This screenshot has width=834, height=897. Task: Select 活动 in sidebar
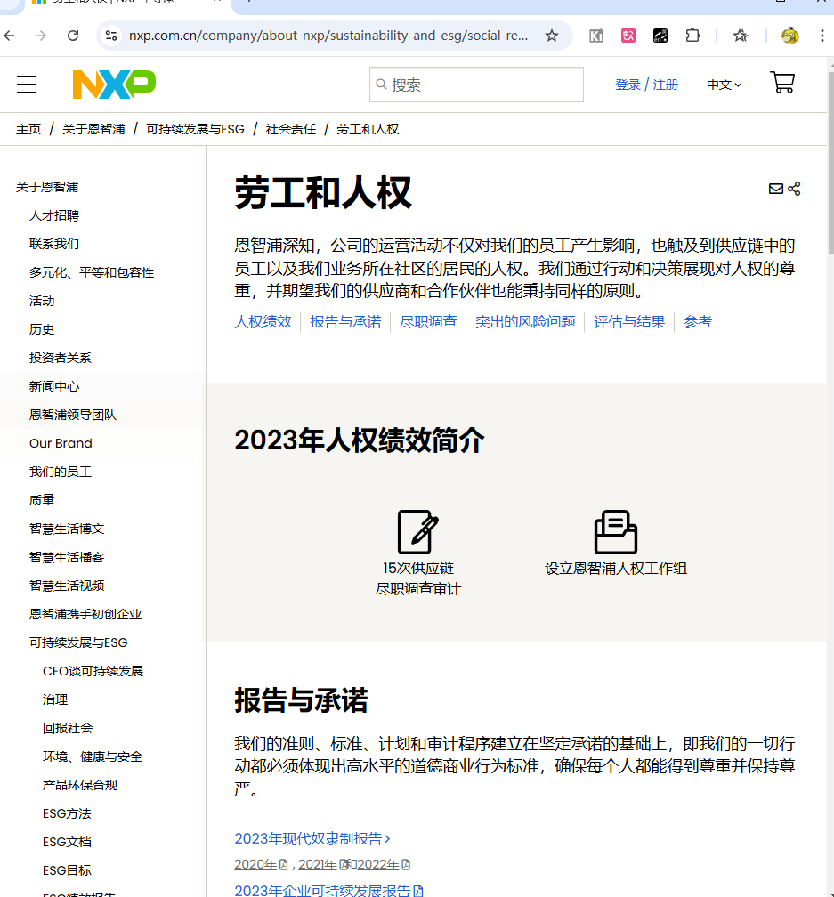tap(42, 301)
